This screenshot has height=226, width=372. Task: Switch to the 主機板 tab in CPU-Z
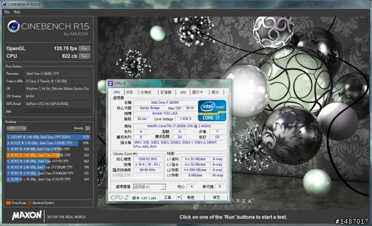(x=146, y=92)
